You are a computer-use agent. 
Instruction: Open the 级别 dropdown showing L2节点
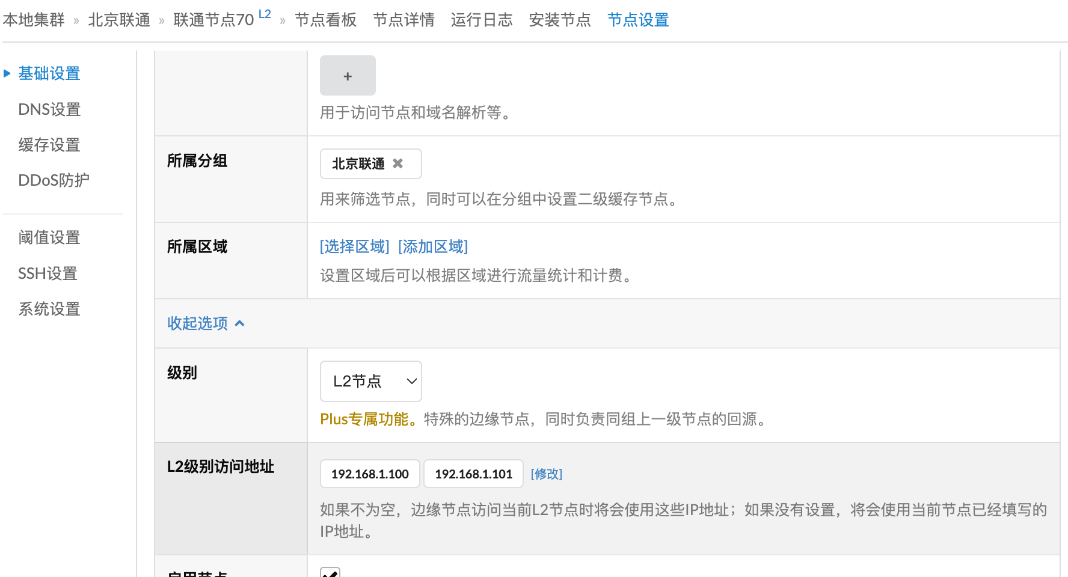click(370, 381)
